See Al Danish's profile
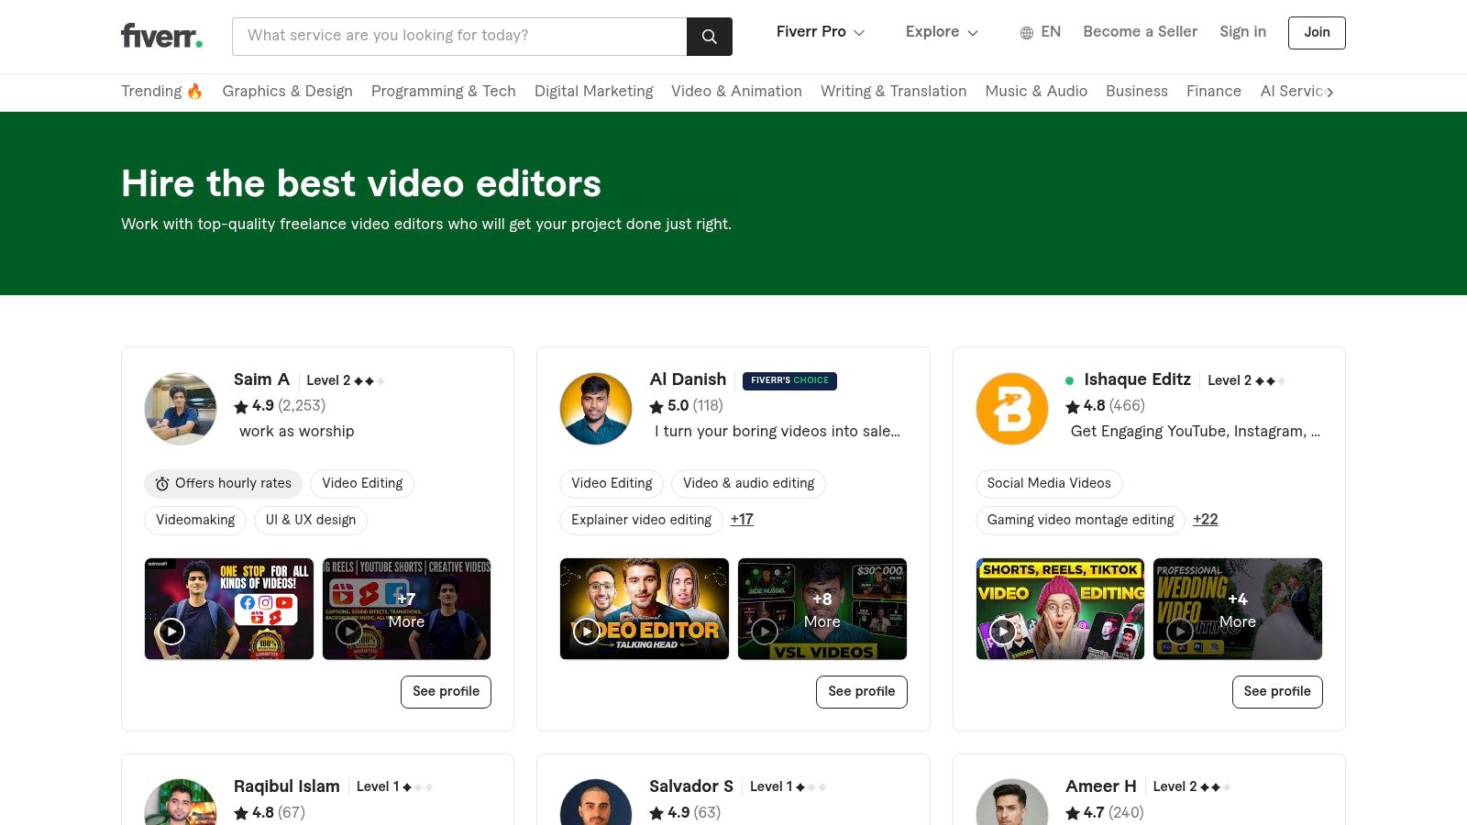Viewport: 1467px width, 825px height. pos(861,692)
